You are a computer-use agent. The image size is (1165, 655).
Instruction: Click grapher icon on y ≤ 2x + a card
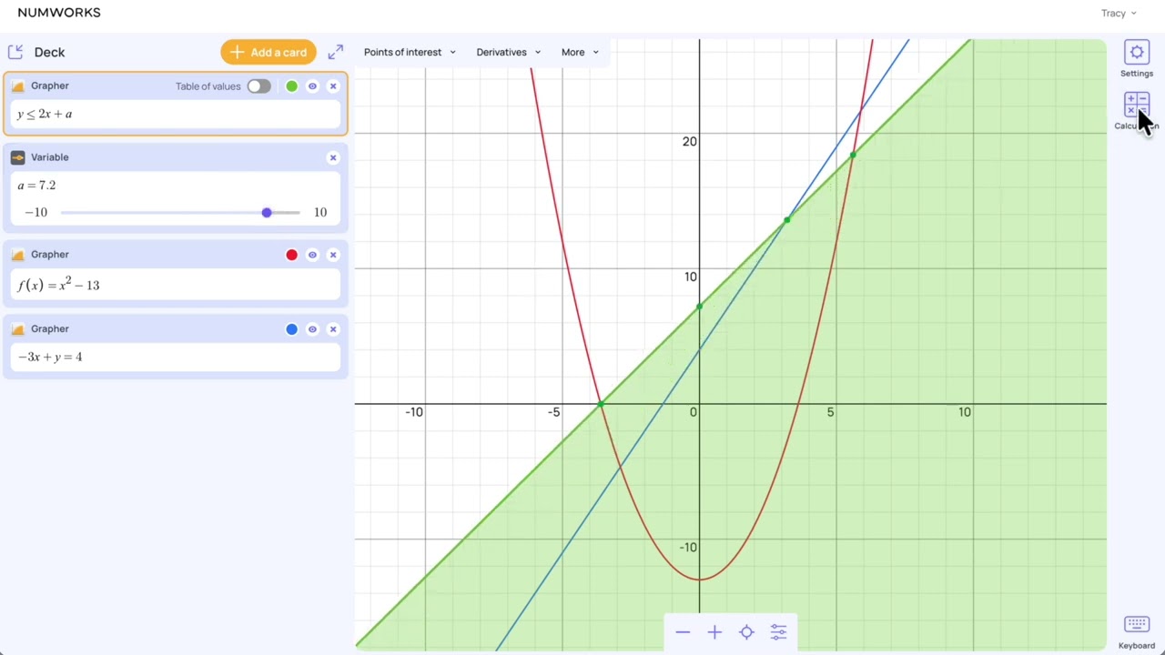18,86
